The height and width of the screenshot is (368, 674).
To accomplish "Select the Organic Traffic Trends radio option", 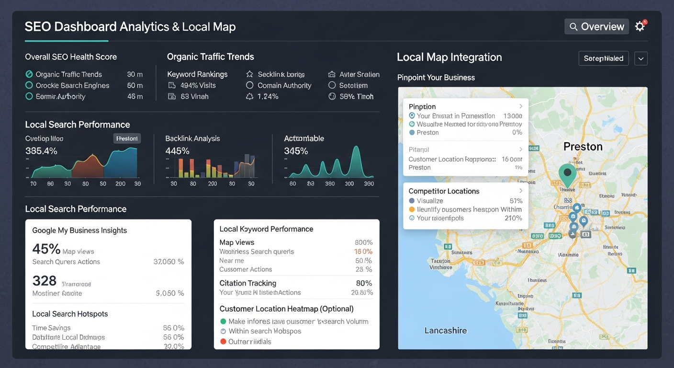I will point(29,74).
